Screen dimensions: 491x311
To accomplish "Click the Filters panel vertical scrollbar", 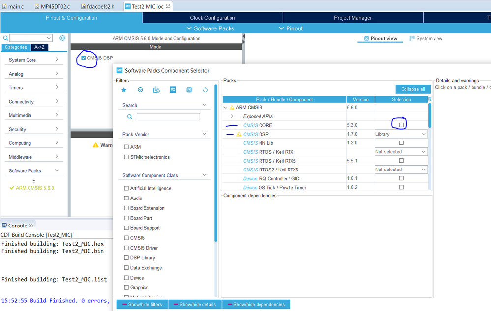I will click(216, 163).
